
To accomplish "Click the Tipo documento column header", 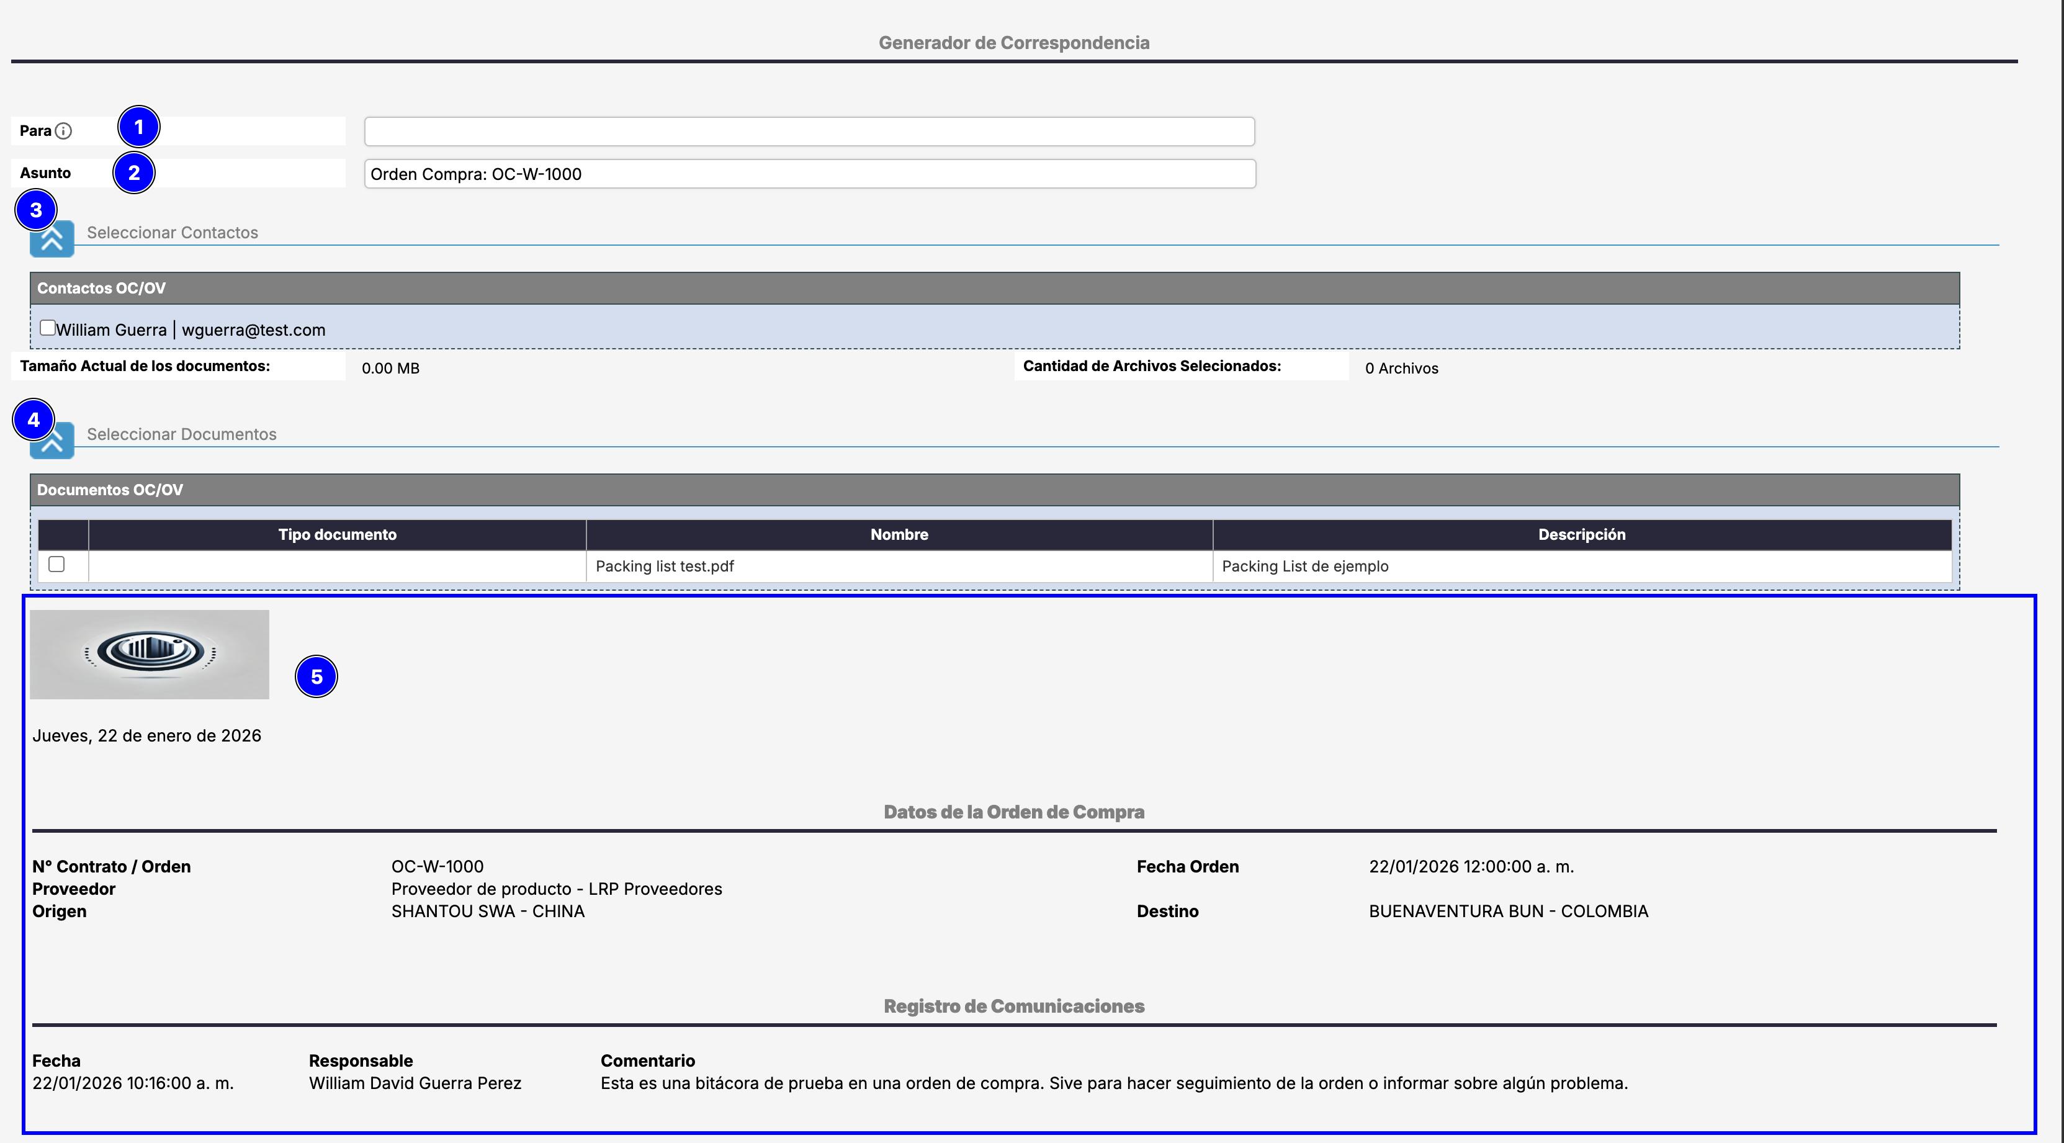I will pyautogui.click(x=336, y=534).
